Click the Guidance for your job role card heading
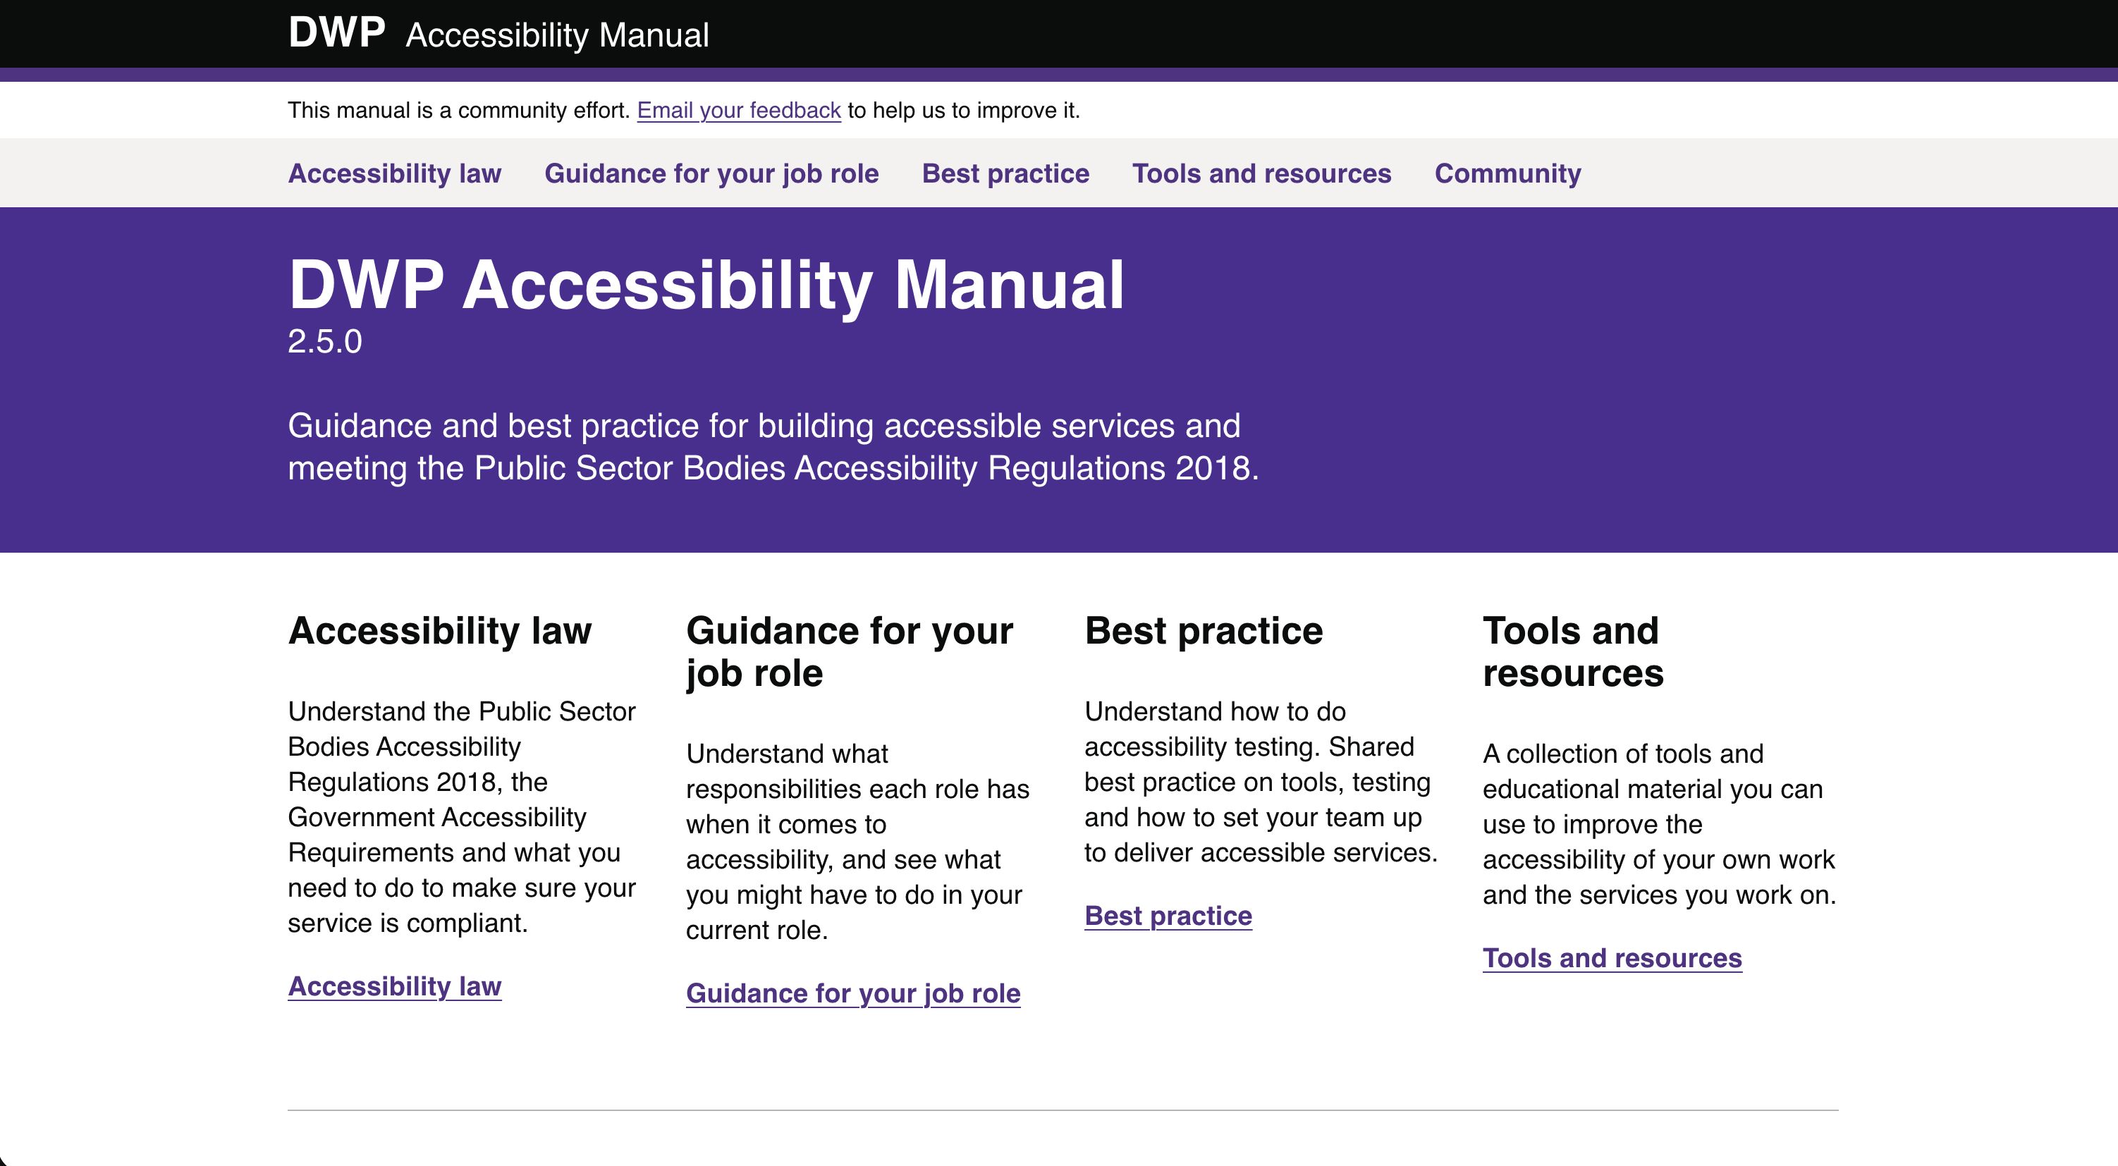The image size is (2118, 1166). pos(850,652)
